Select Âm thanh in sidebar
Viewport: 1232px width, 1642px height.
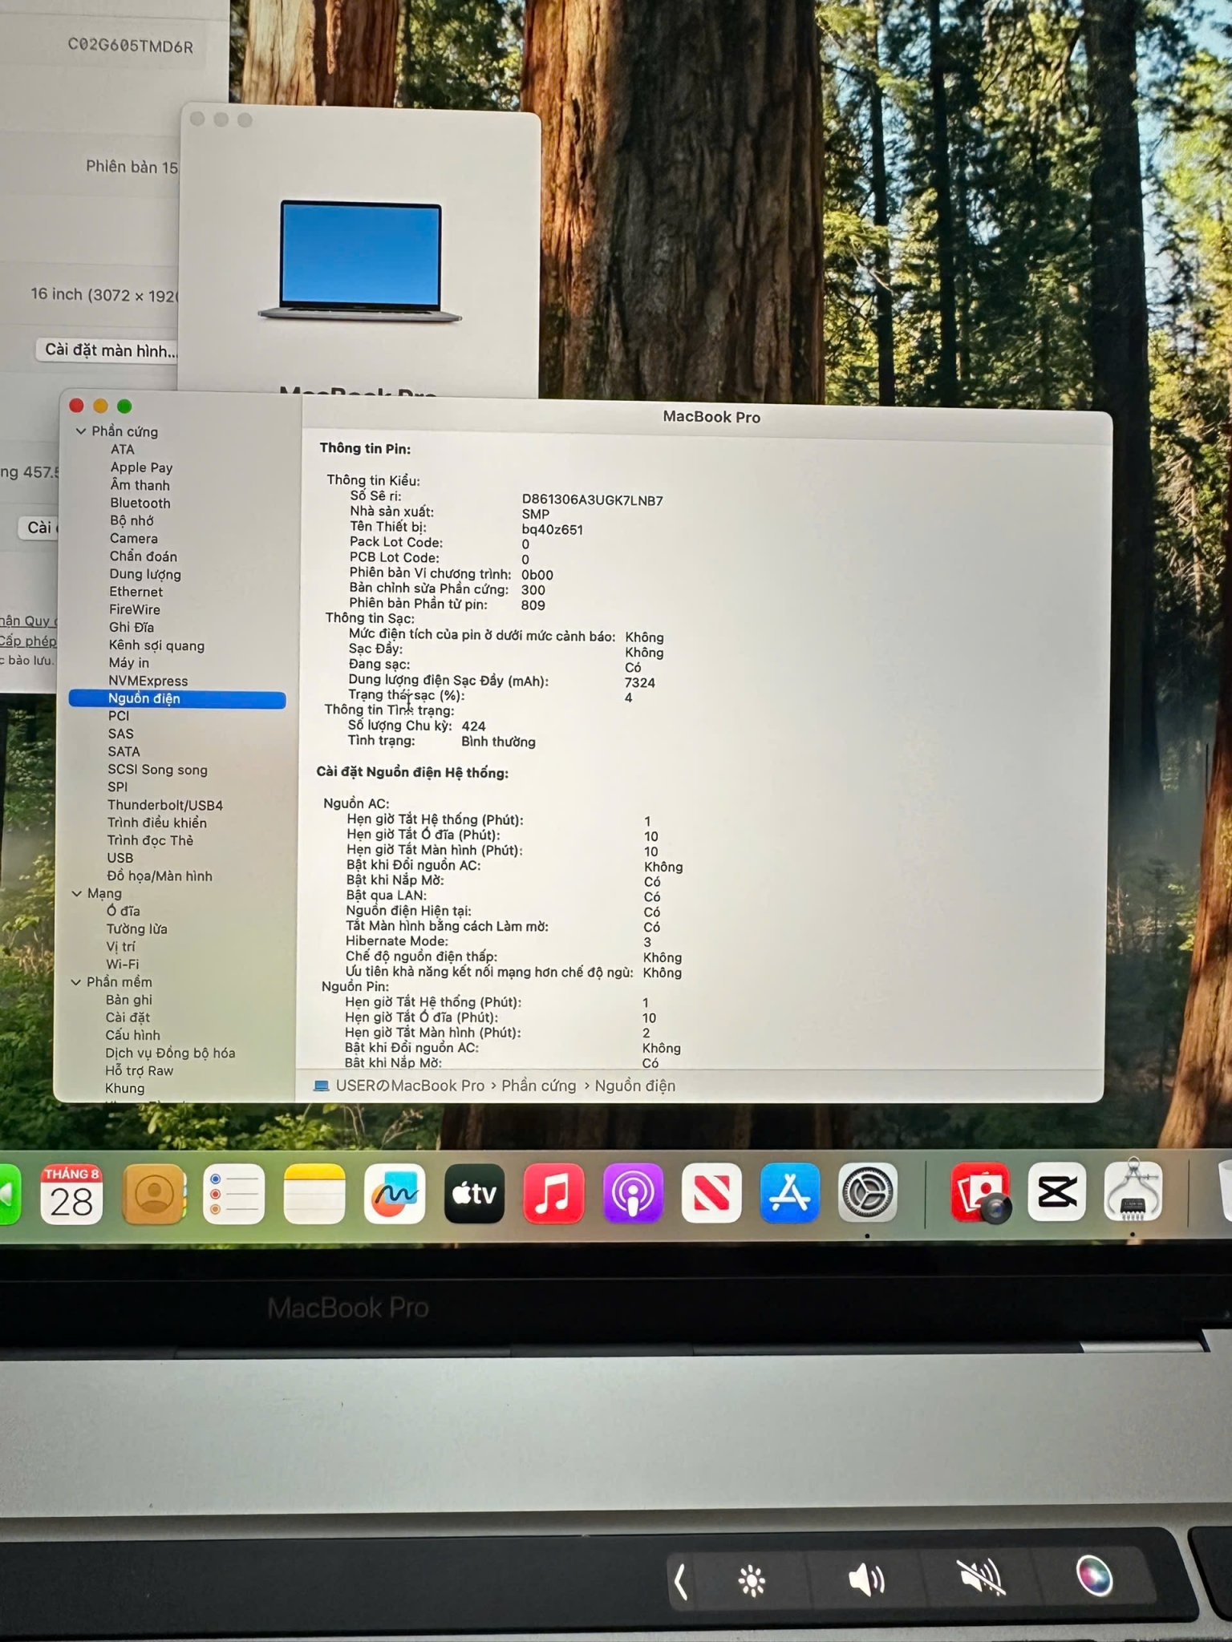coord(140,485)
